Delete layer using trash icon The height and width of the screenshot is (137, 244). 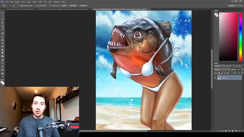tap(239, 131)
